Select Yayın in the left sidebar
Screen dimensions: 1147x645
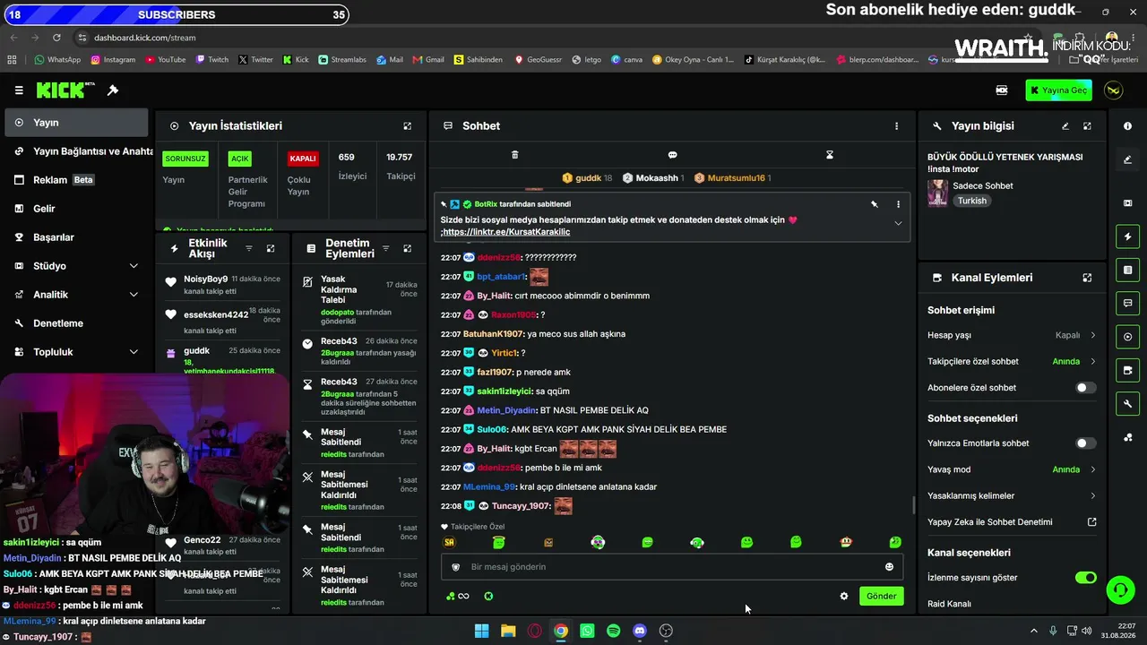75,123
